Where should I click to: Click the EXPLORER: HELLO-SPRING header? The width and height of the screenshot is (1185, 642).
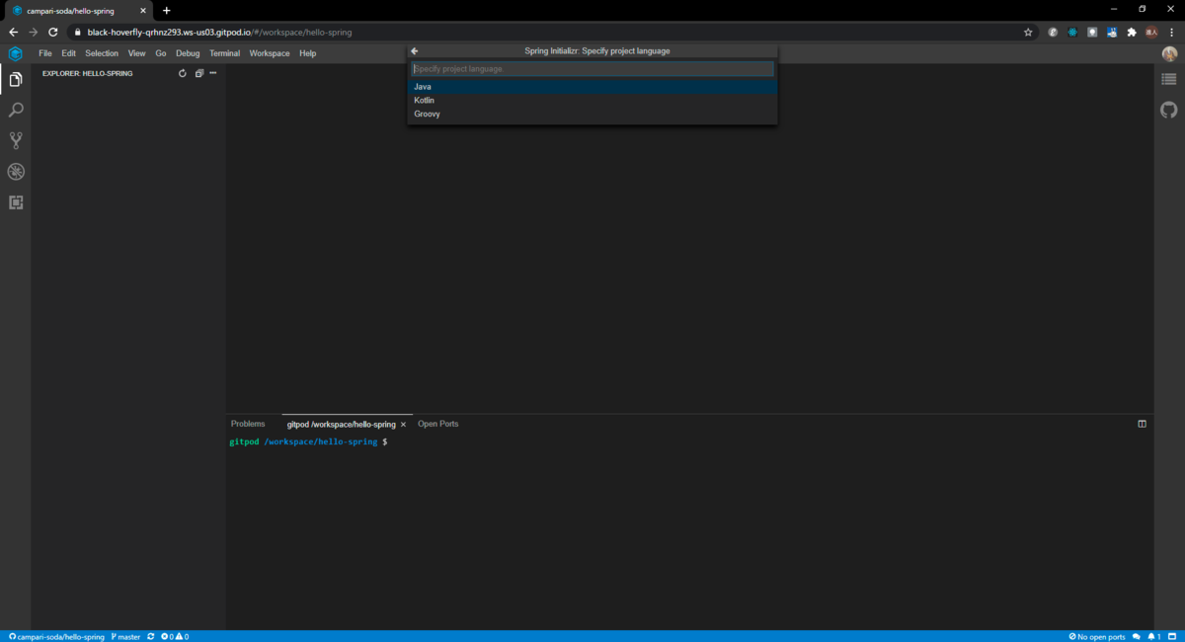point(87,73)
